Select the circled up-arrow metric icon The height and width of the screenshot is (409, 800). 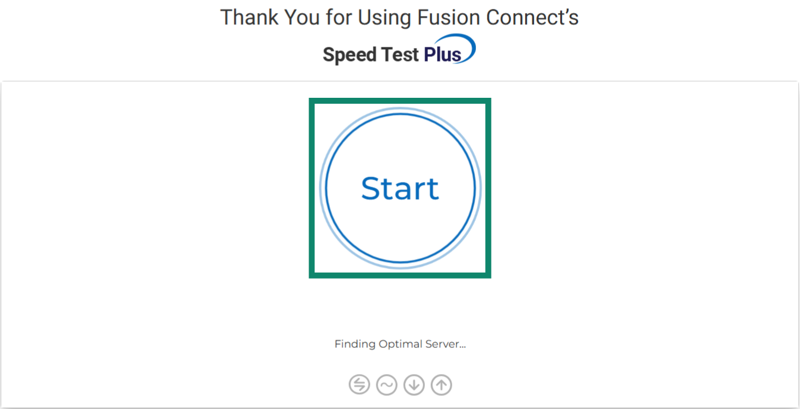tap(441, 384)
